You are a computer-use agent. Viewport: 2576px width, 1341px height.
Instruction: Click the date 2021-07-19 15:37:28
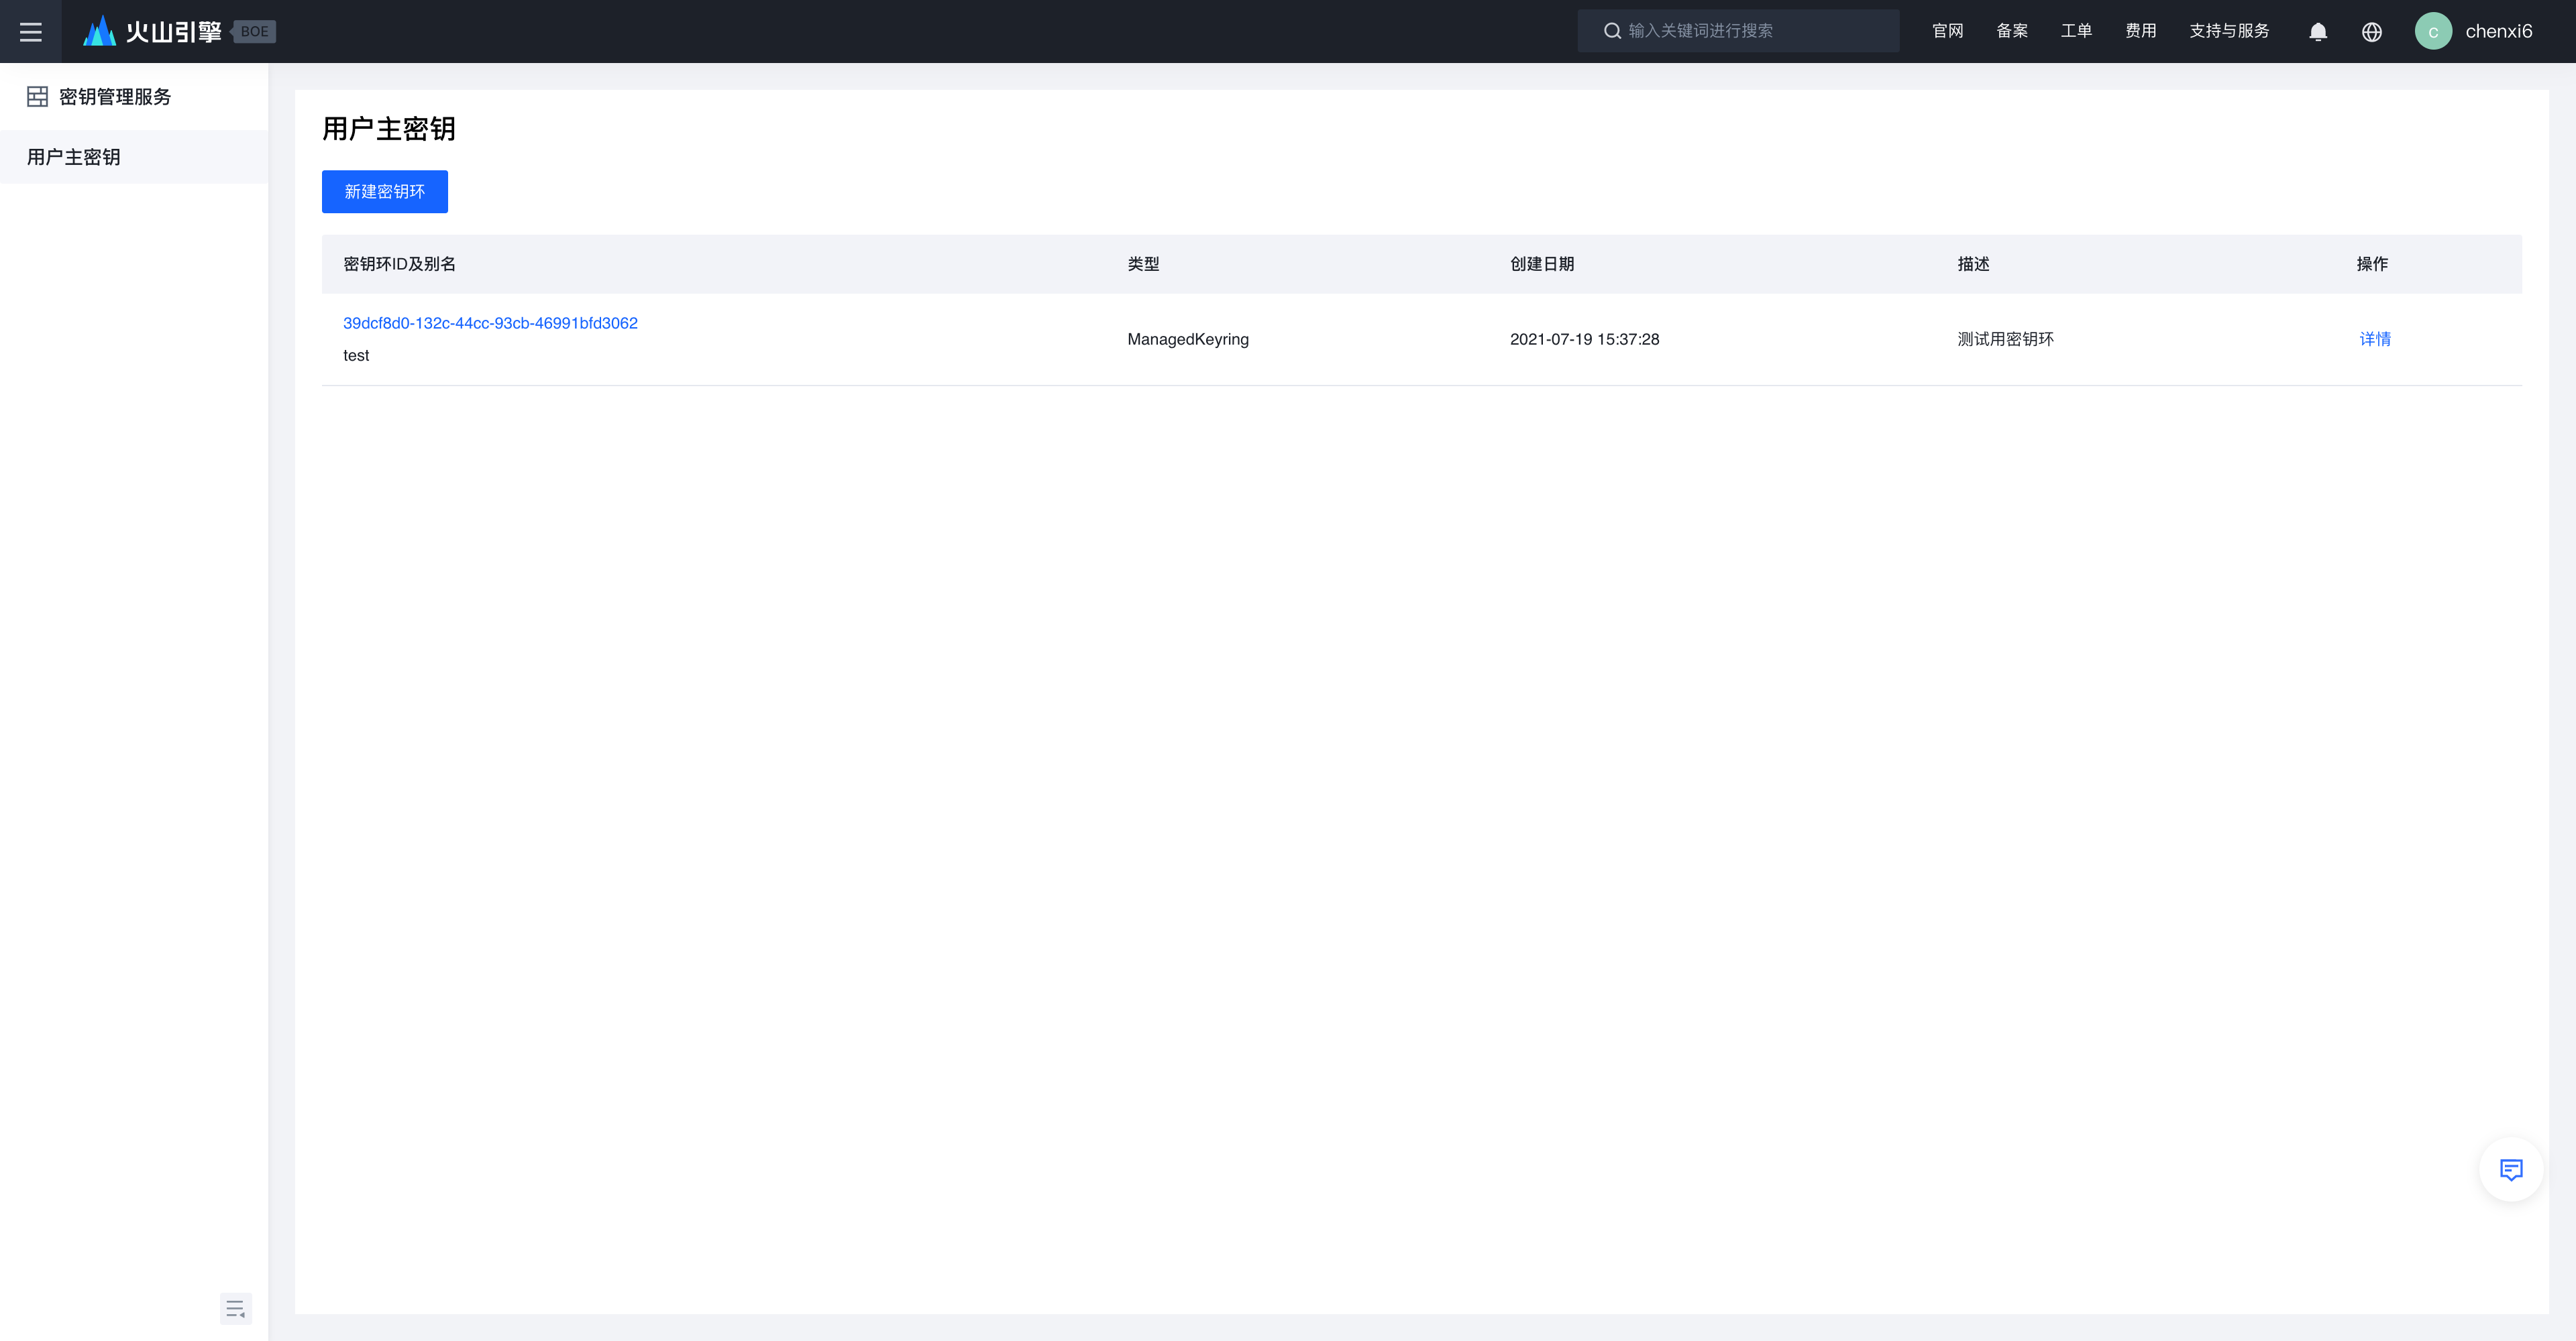(1584, 340)
